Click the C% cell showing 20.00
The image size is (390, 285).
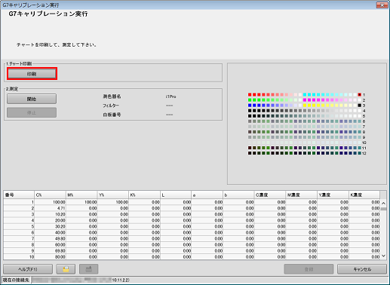pos(50,220)
